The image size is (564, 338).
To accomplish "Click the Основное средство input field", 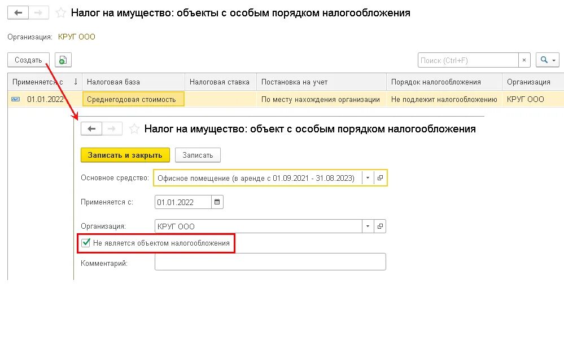I will [x=257, y=178].
